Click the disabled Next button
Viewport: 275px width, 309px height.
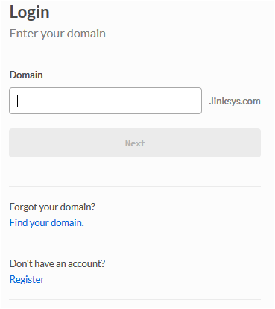tap(135, 143)
